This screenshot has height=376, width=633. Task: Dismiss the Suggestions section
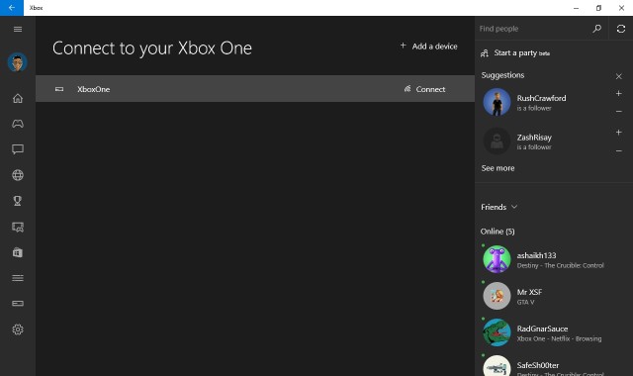pyautogui.click(x=619, y=76)
